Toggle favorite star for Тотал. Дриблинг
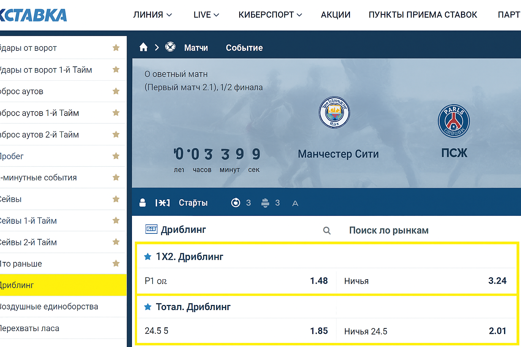Image resolution: width=521 pixels, height=347 pixels. 148,307
